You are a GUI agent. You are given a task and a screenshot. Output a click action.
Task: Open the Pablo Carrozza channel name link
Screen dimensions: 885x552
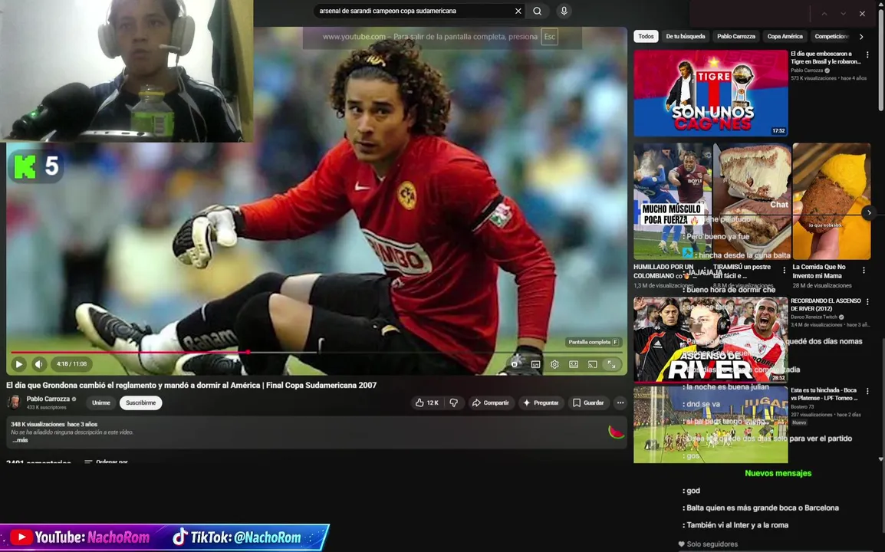(48, 399)
